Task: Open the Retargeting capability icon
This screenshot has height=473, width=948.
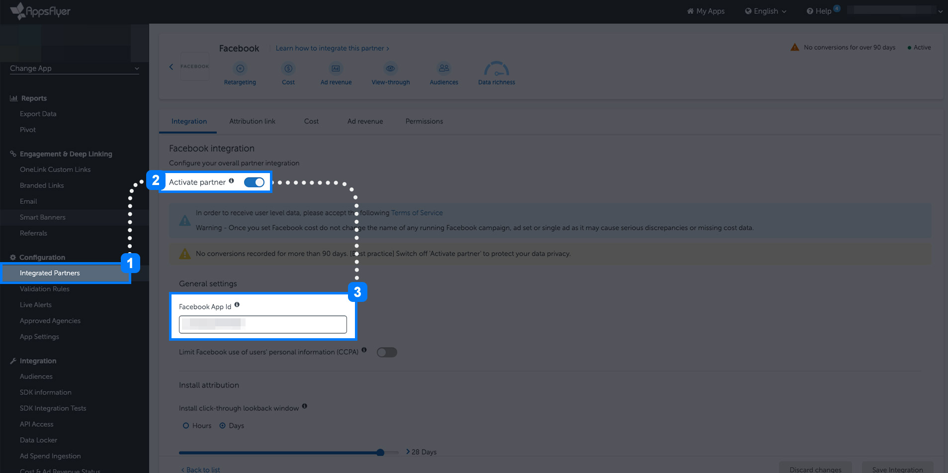Action: (x=240, y=68)
